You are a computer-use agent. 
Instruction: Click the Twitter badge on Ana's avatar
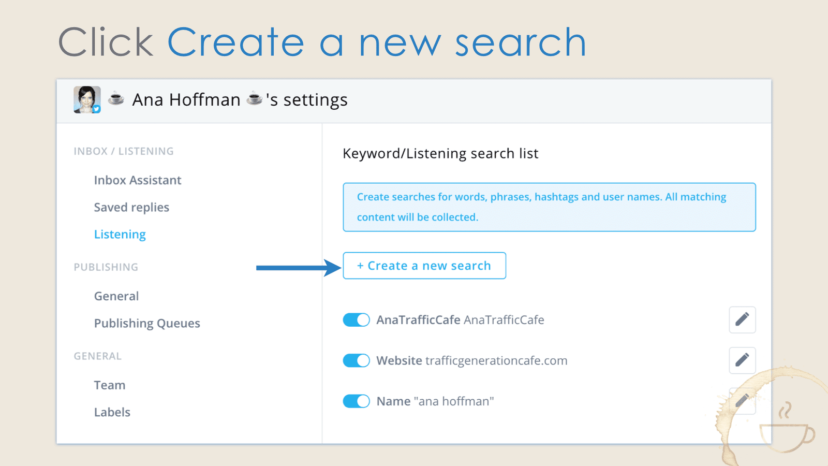click(x=96, y=109)
